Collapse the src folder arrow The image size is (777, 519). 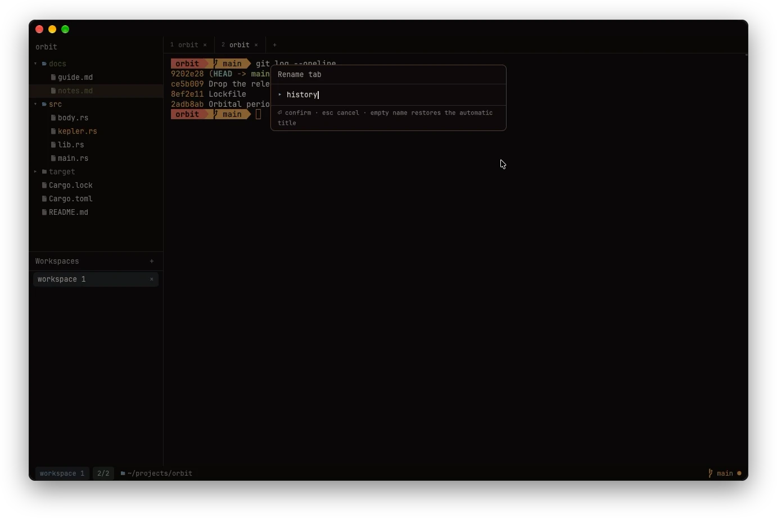tap(35, 104)
